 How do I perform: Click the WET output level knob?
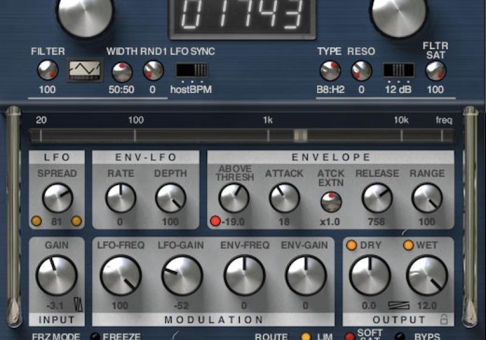427,275
